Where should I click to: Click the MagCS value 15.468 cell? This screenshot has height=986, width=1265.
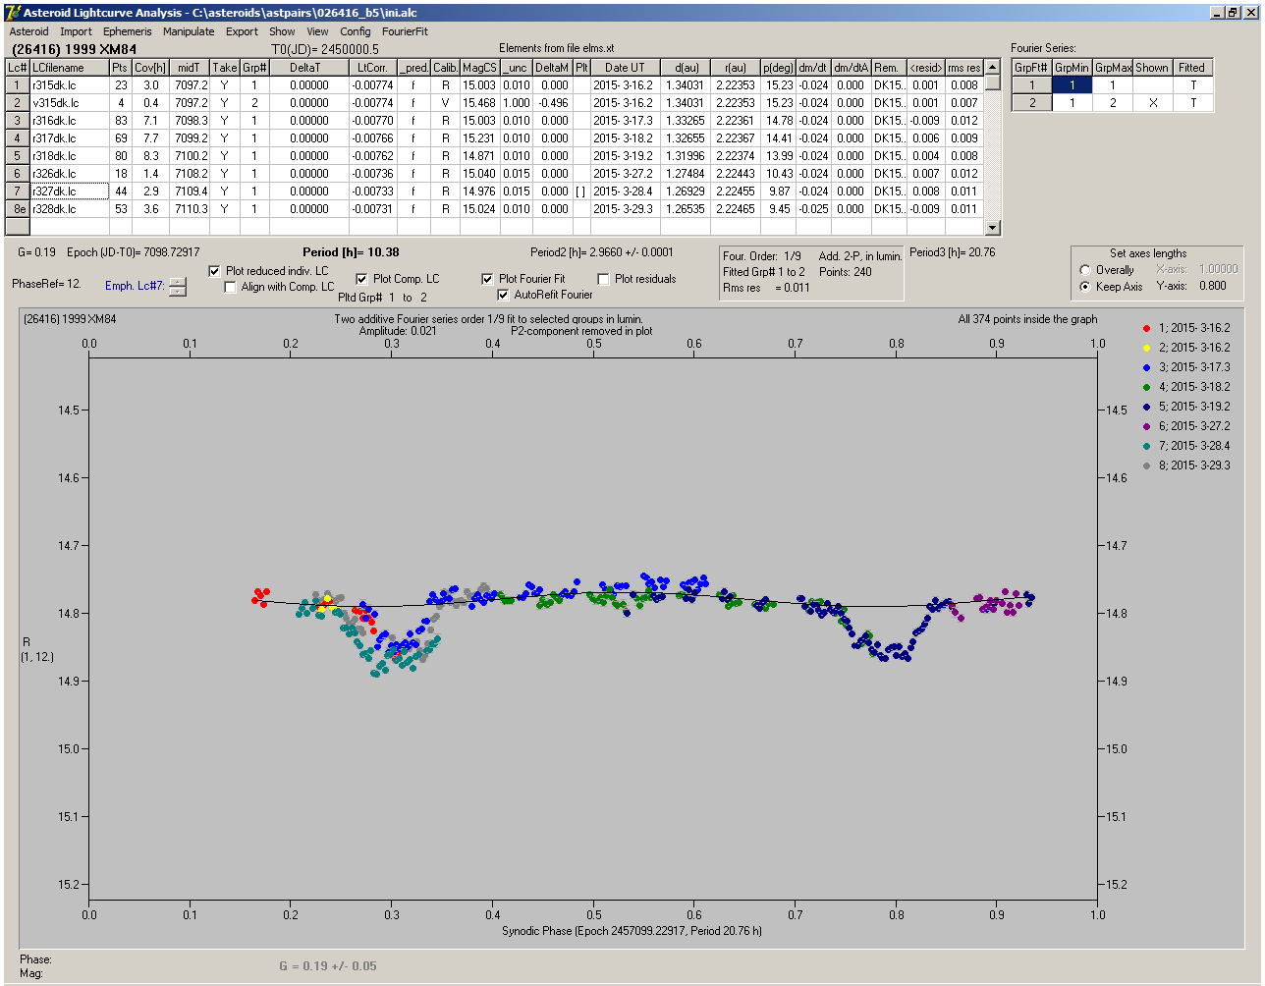pyautogui.click(x=479, y=103)
